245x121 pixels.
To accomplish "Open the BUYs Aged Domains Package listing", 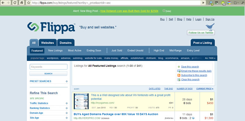I will (x=116, y=114).
